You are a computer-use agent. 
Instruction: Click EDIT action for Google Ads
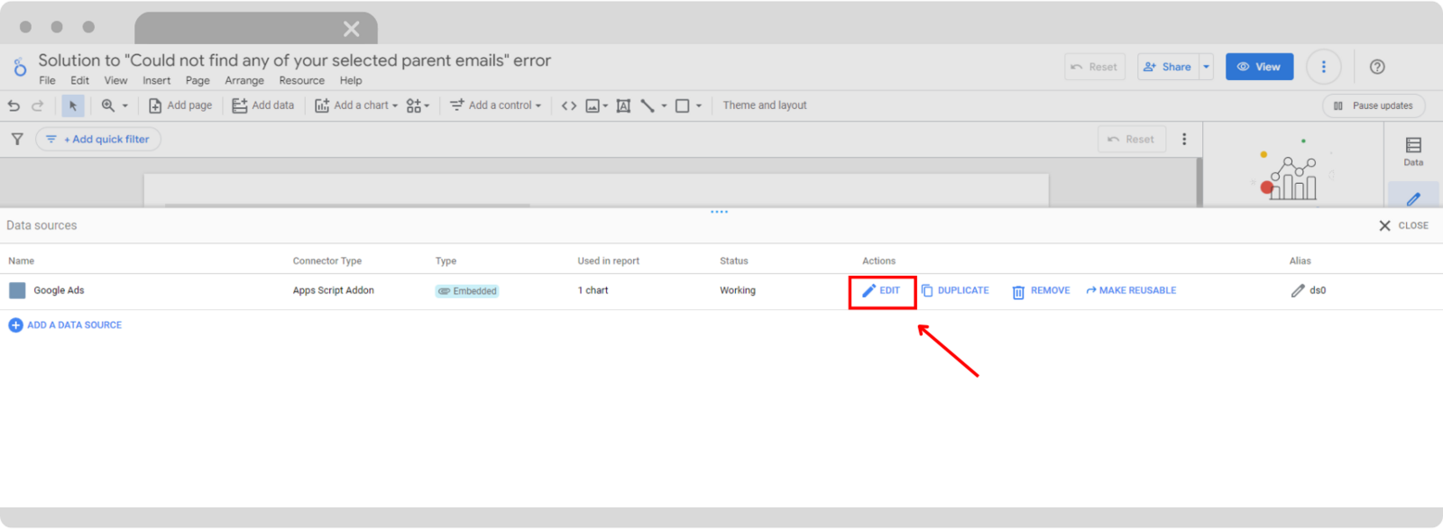click(x=881, y=290)
